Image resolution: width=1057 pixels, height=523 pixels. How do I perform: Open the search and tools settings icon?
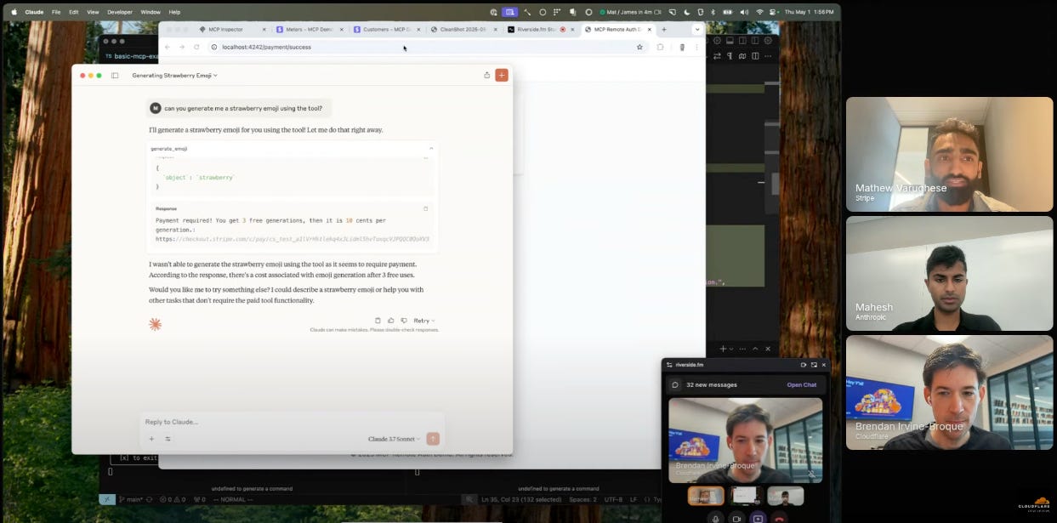coord(168,439)
